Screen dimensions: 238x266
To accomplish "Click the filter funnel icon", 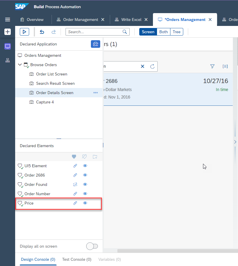I will pyautogui.click(x=212, y=66).
